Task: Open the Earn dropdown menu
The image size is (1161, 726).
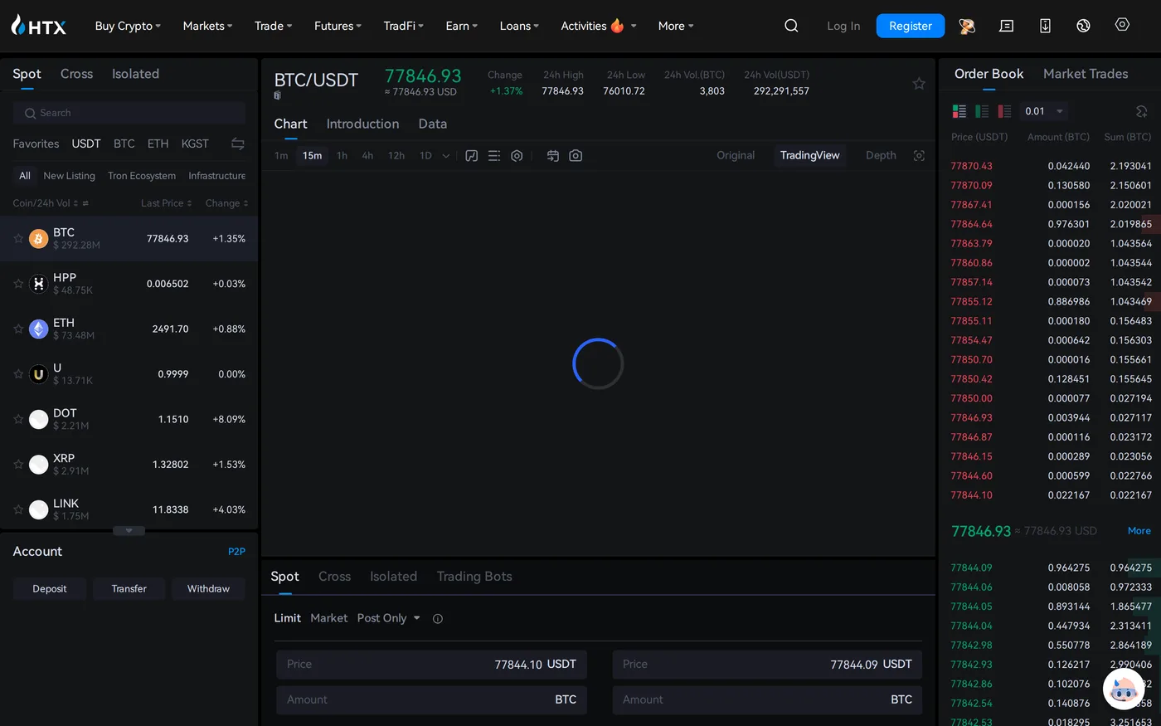Action: click(461, 26)
